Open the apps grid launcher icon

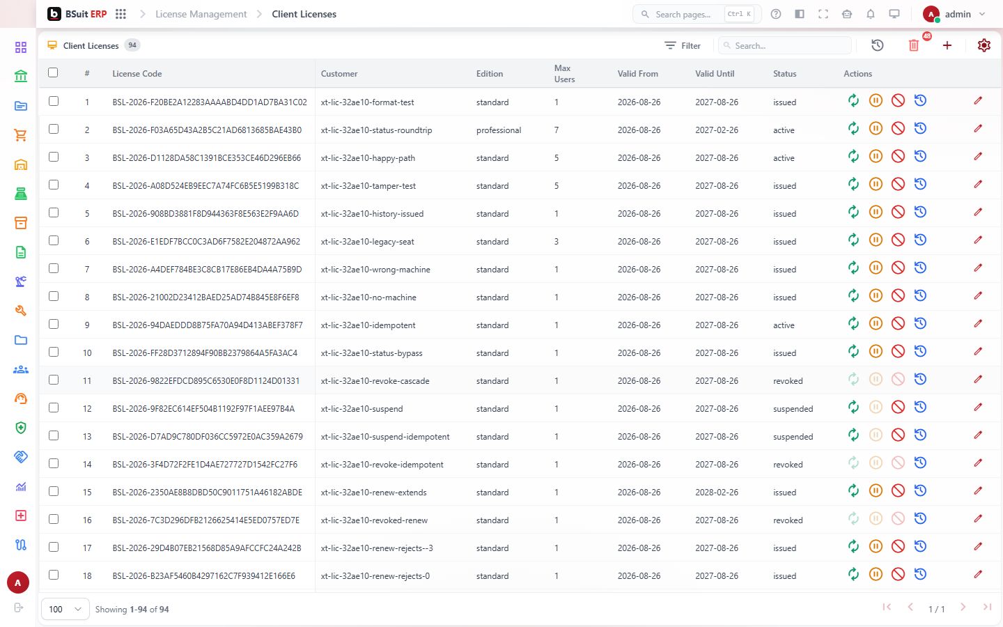pyautogui.click(x=120, y=14)
